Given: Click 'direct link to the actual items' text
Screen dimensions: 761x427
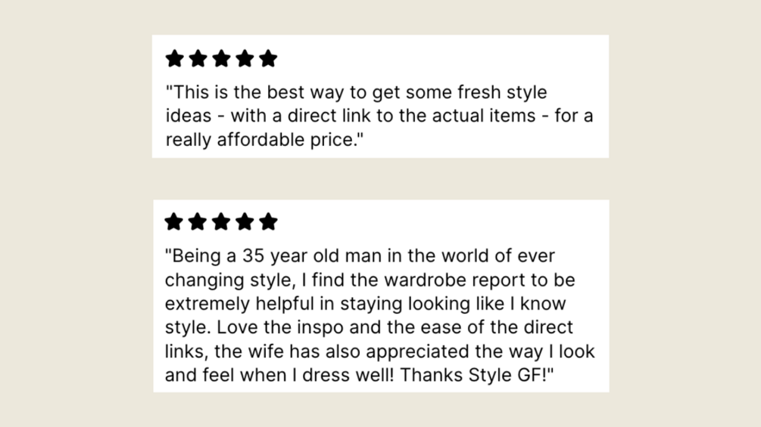Looking at the screenshot, I should tap(412, 116).
